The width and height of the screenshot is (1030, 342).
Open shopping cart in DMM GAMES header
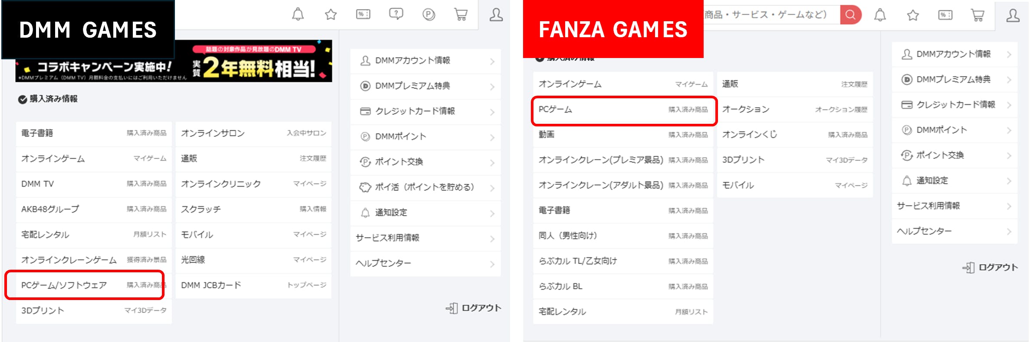coord(461,15)
